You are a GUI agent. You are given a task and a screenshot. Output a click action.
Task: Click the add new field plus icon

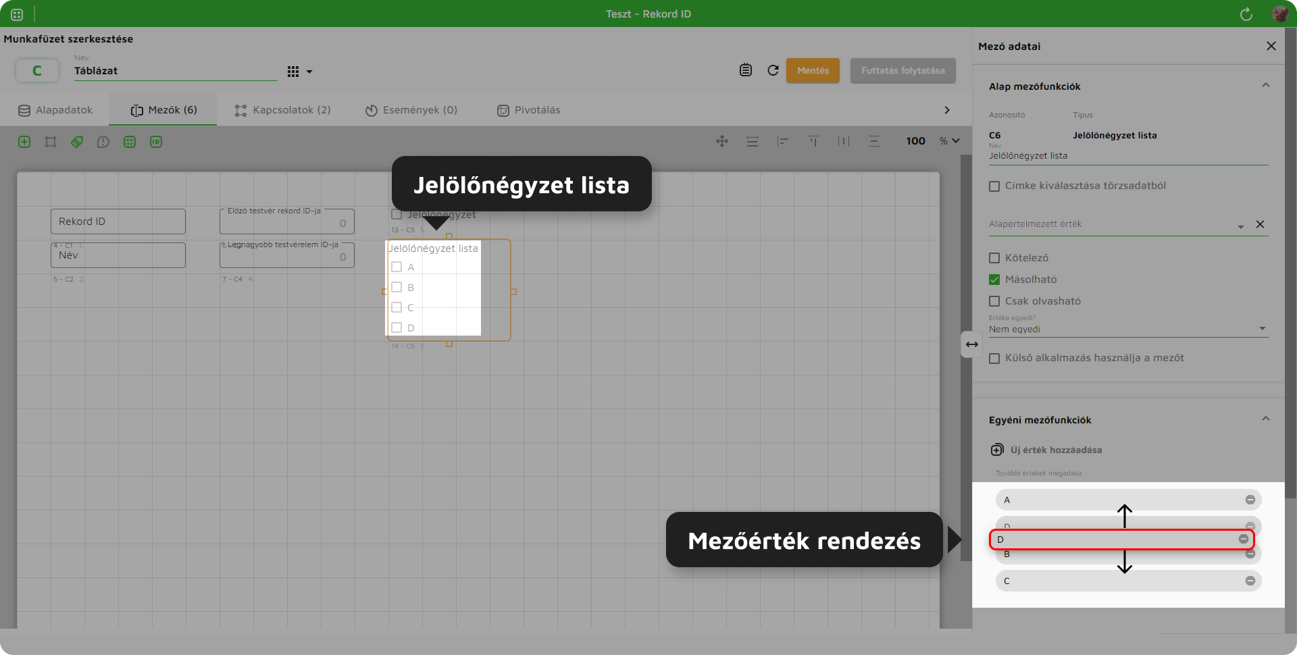point(24,142)
